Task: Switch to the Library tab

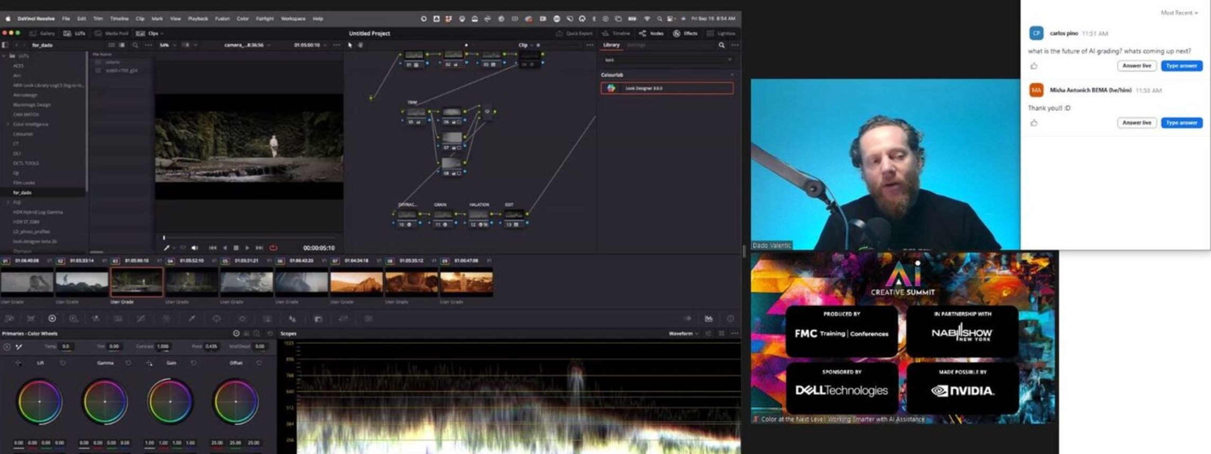Action: pos(611,45)
